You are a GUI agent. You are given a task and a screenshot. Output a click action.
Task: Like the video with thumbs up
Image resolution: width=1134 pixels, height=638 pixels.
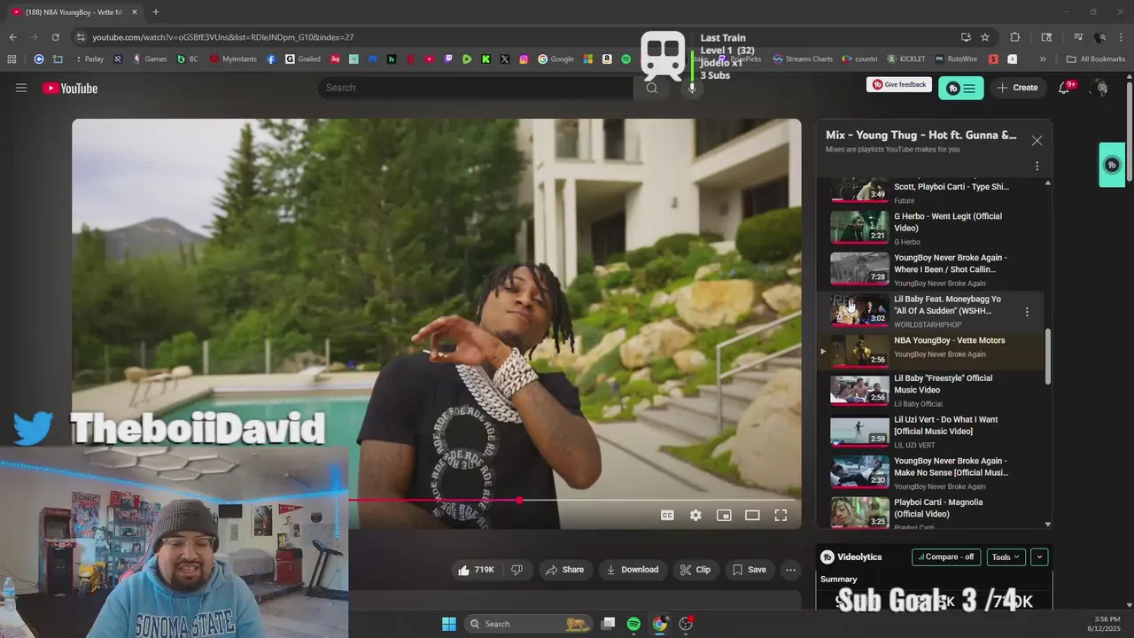coord(476,570)
